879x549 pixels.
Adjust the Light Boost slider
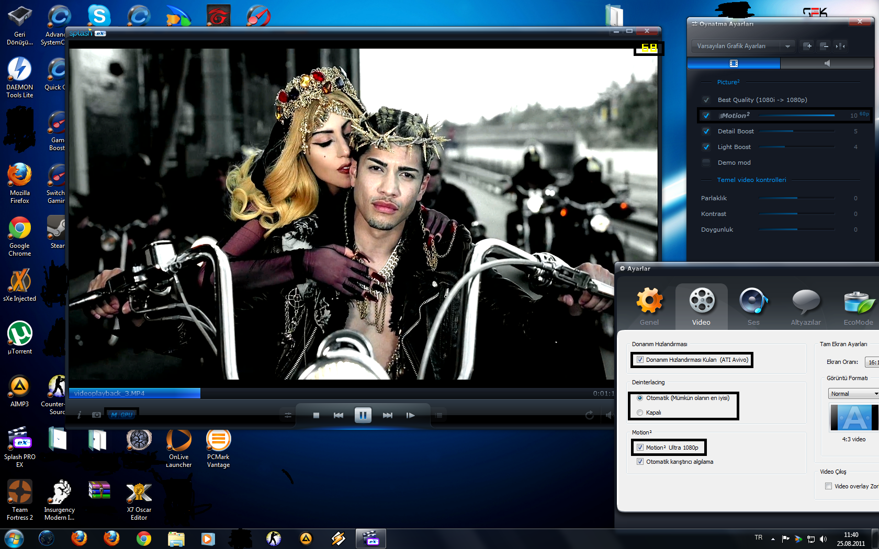tap(796, 147)
